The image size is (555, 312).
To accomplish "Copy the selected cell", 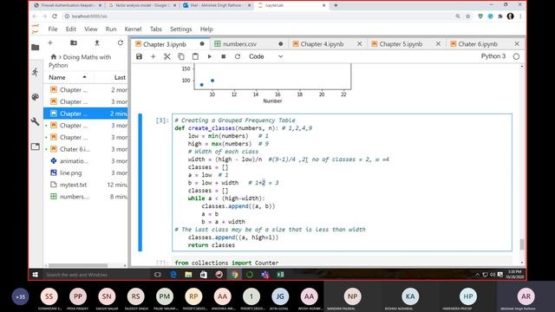I will 181,56.
